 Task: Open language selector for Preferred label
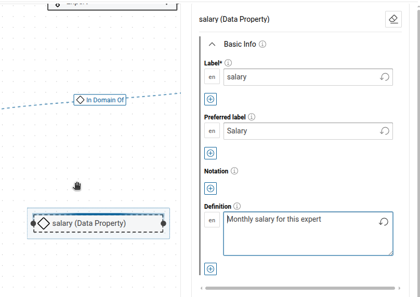(212, 131)
